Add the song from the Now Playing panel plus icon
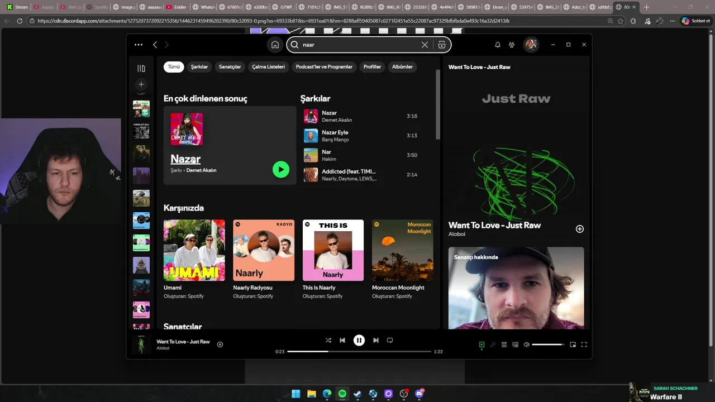Viewport: 715px width, 402px height. [x=580, y=229]
